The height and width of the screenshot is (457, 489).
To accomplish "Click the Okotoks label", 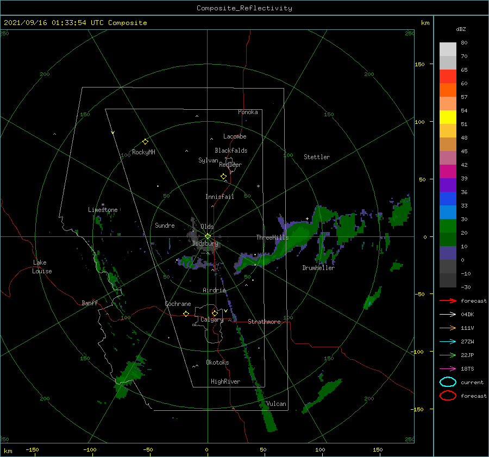I will 217,362.
